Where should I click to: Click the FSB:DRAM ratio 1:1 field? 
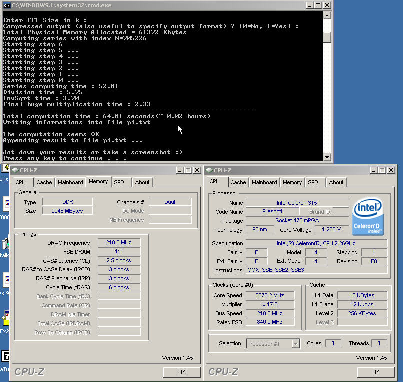119,251
